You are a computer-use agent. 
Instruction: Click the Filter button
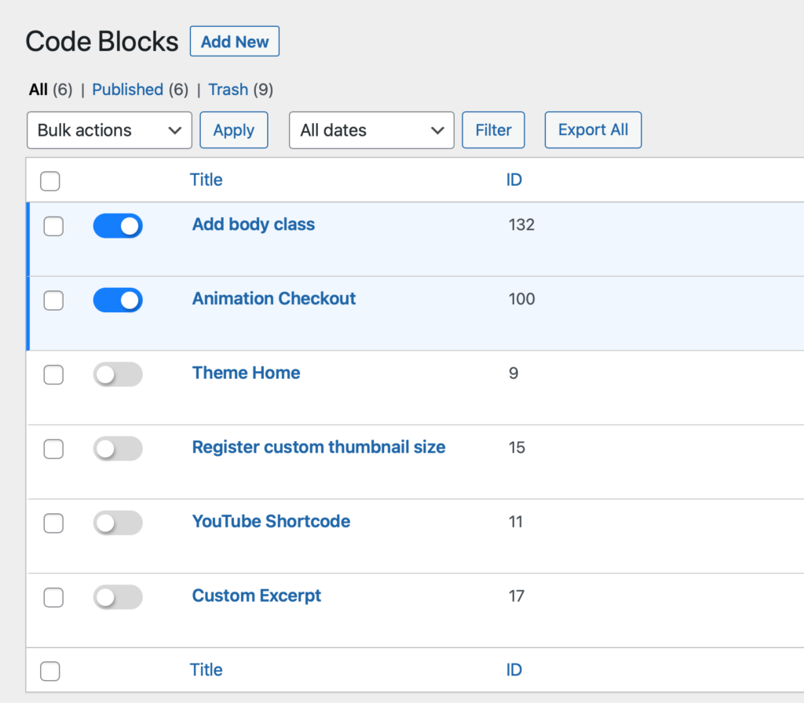pos(493,130)
